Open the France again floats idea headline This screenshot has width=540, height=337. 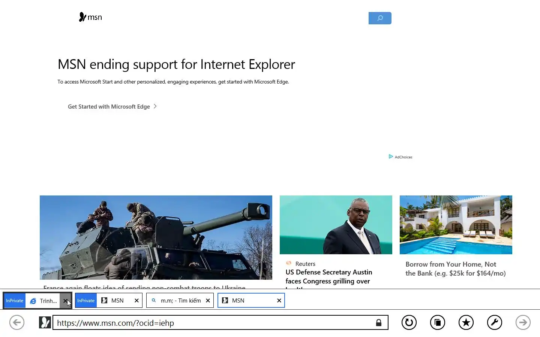pos(144,286)
